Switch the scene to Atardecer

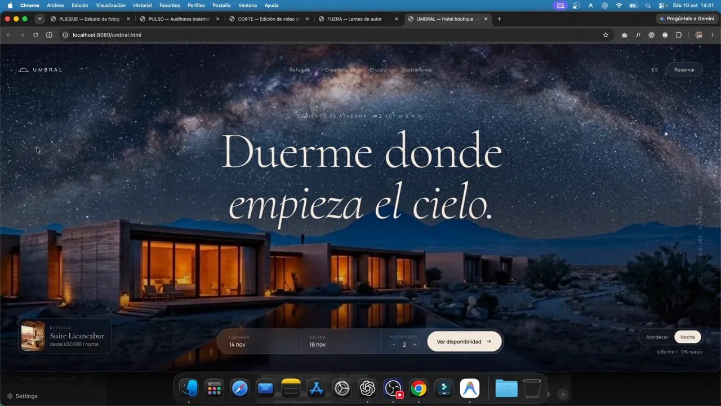click(657, 337)
